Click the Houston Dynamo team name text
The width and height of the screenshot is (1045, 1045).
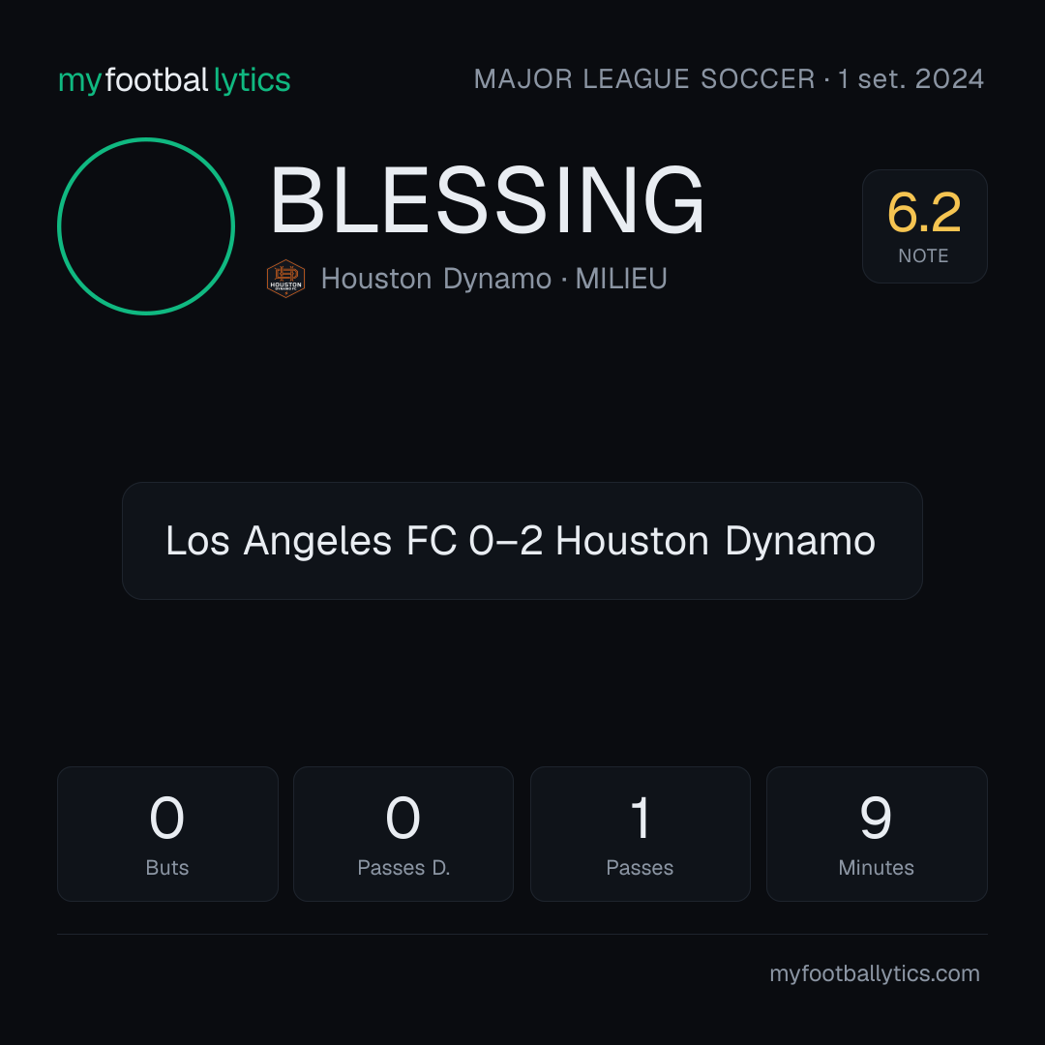(x=435, y=279)
